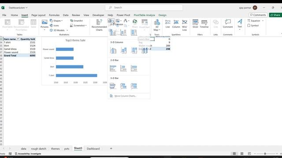Open ajay parmar account avatar
The width and height of the screenshot is (282, 158).
[255, 8]
